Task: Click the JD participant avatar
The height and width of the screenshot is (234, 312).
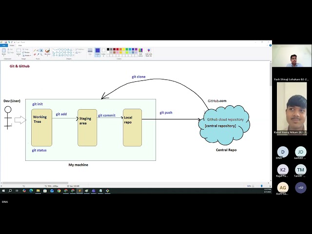Action: pyautogui.click(x=301, y=152)
